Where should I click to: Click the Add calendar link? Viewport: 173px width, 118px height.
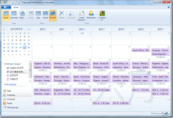coord(10,84)
